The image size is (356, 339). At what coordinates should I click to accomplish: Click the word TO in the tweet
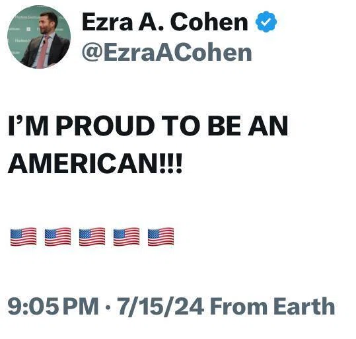181,126
